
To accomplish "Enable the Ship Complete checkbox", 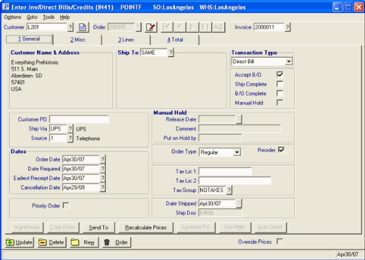I will [x=279, y=84].
